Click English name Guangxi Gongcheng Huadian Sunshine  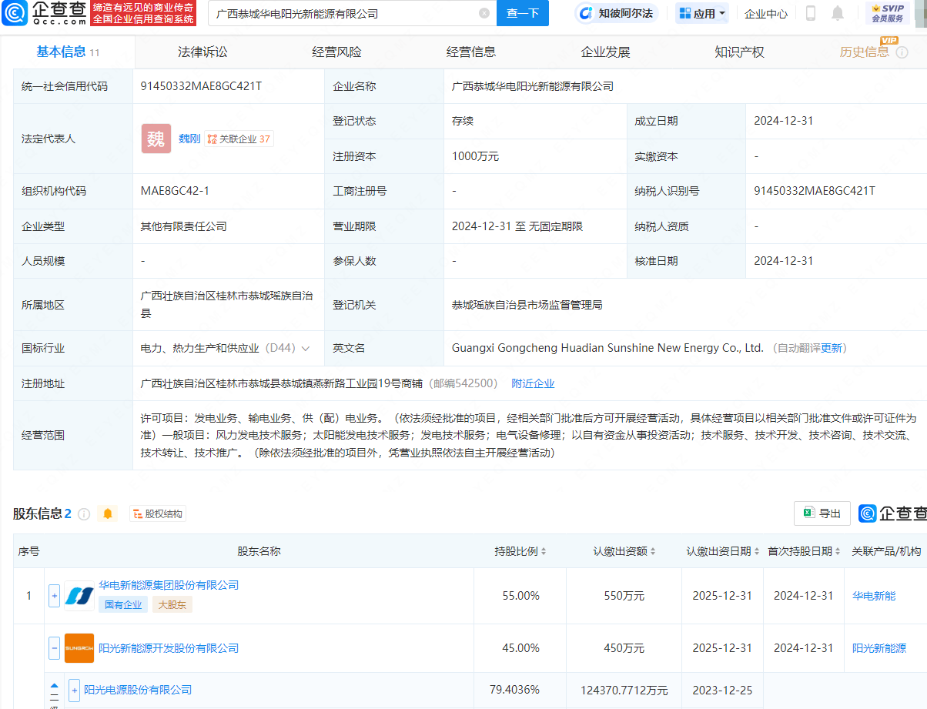(x=607, y=348)
